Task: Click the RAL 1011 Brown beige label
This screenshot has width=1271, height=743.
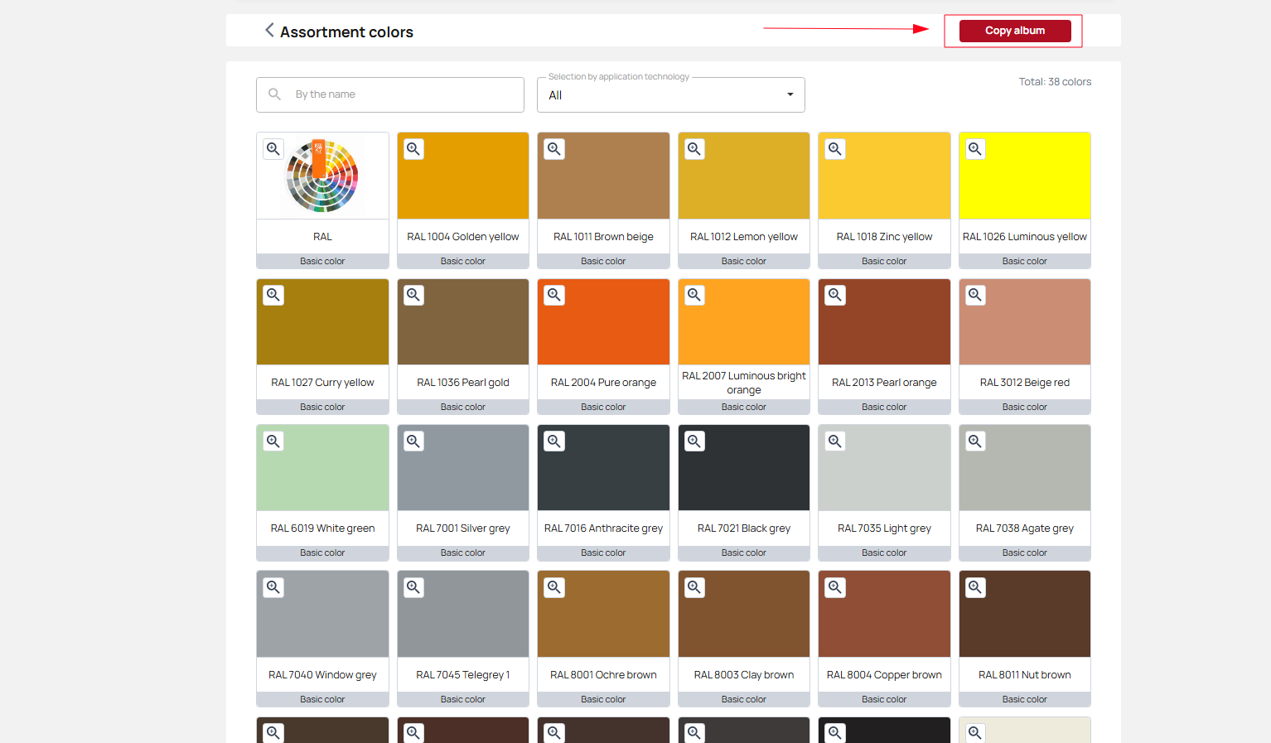Action: pos(603,237)
